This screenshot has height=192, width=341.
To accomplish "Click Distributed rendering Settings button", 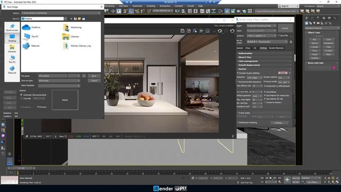I will (279, 123).
